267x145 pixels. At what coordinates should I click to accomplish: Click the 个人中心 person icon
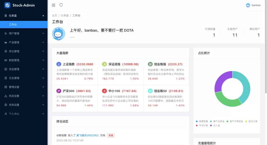point(6,114)
